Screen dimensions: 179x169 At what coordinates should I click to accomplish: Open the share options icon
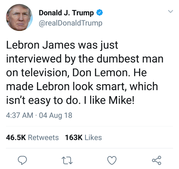click(x=156, y=160)
